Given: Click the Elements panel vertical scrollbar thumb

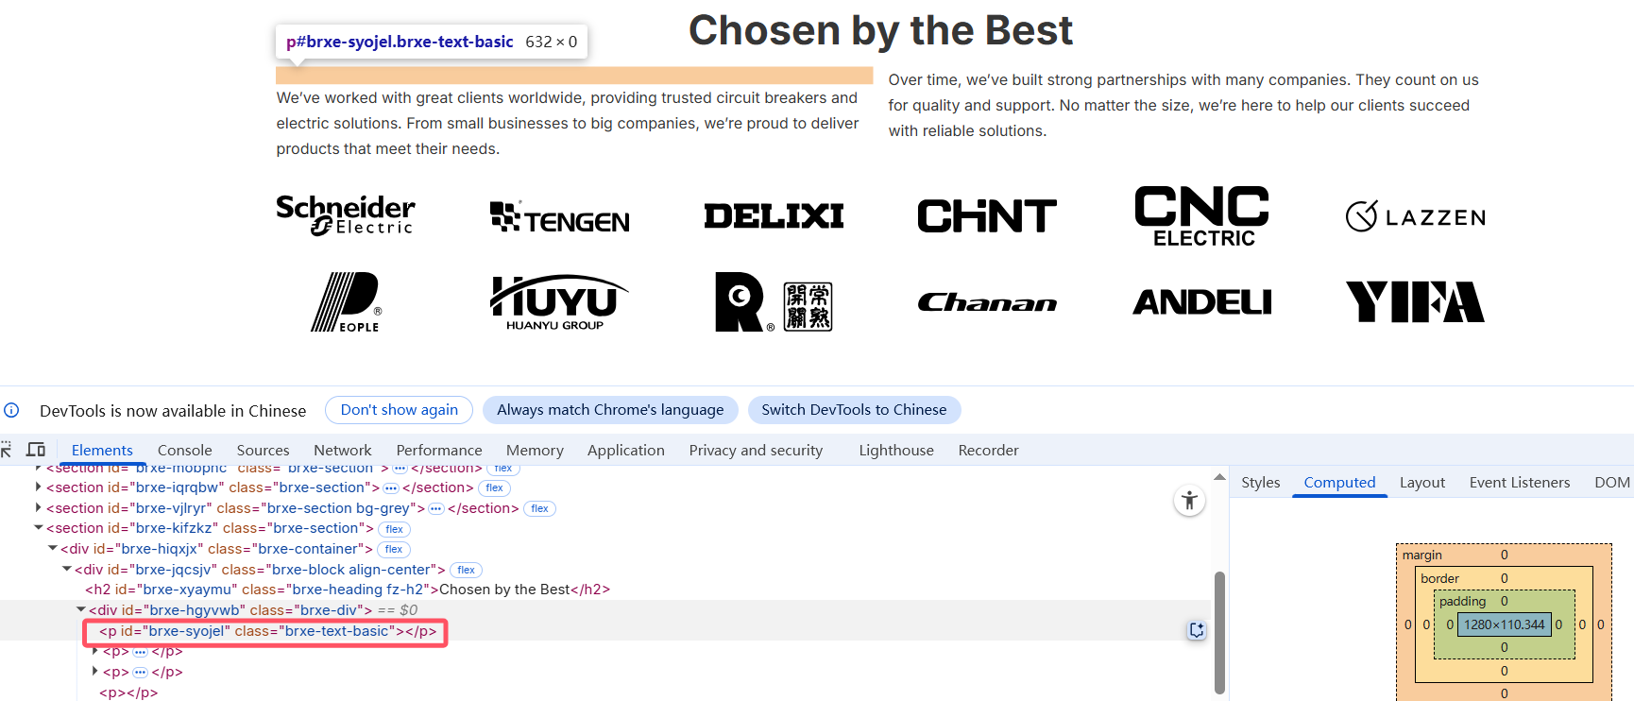Looking at the screenshot, I should [1219, 632].
